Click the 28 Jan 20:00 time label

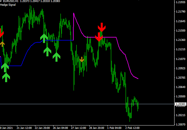pyautogui.click(x=97, y=128)
